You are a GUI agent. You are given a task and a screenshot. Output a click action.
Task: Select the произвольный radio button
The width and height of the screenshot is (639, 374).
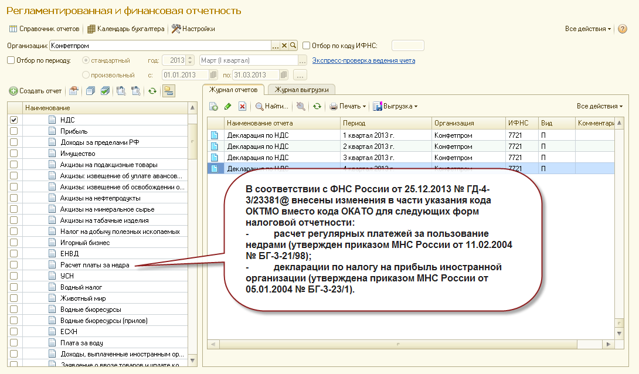(x=86, y=75)
